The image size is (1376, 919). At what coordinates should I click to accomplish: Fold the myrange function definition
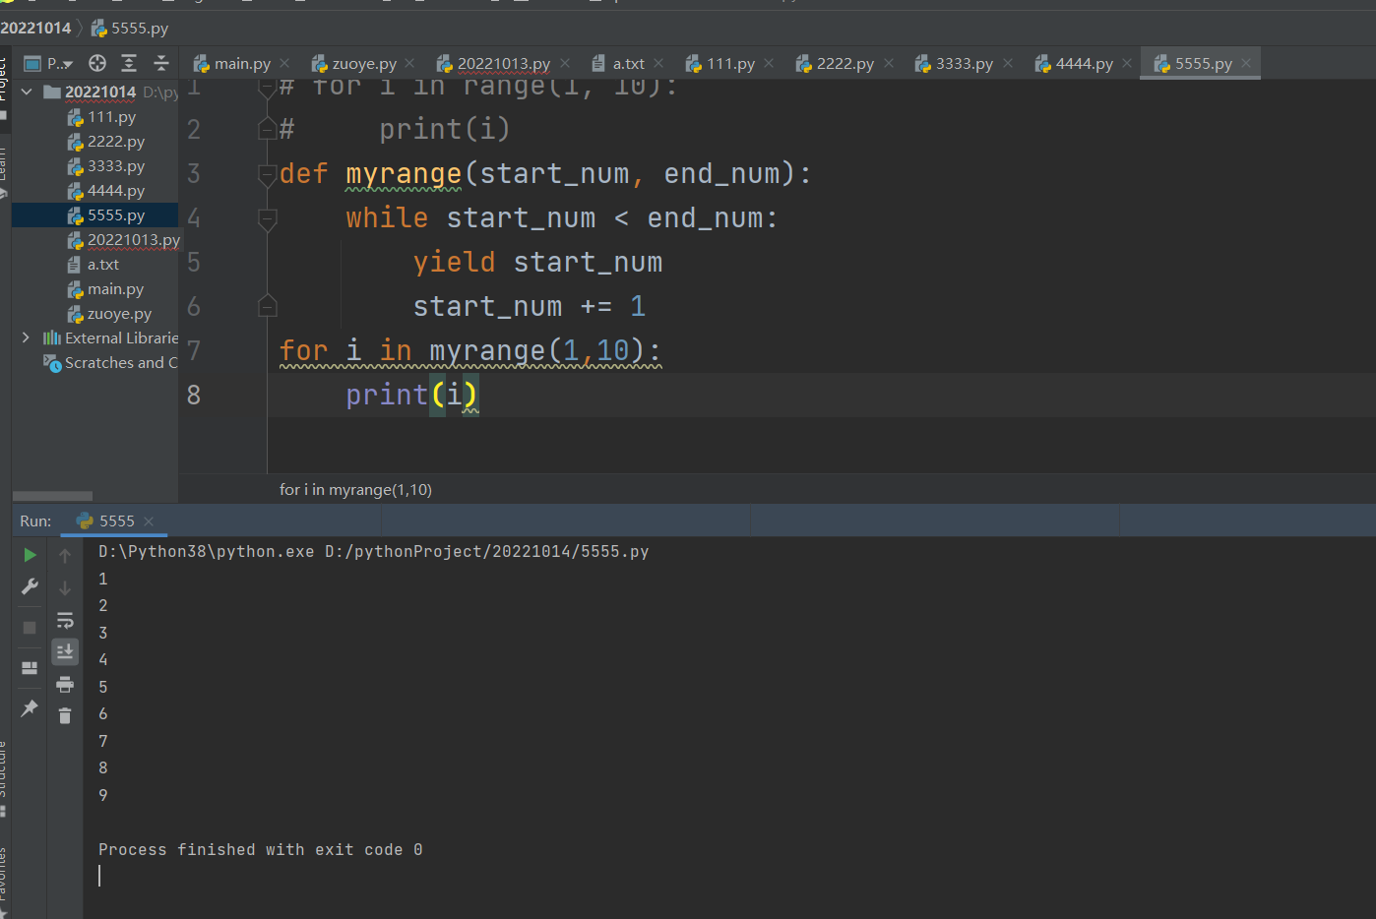[267, 175]
